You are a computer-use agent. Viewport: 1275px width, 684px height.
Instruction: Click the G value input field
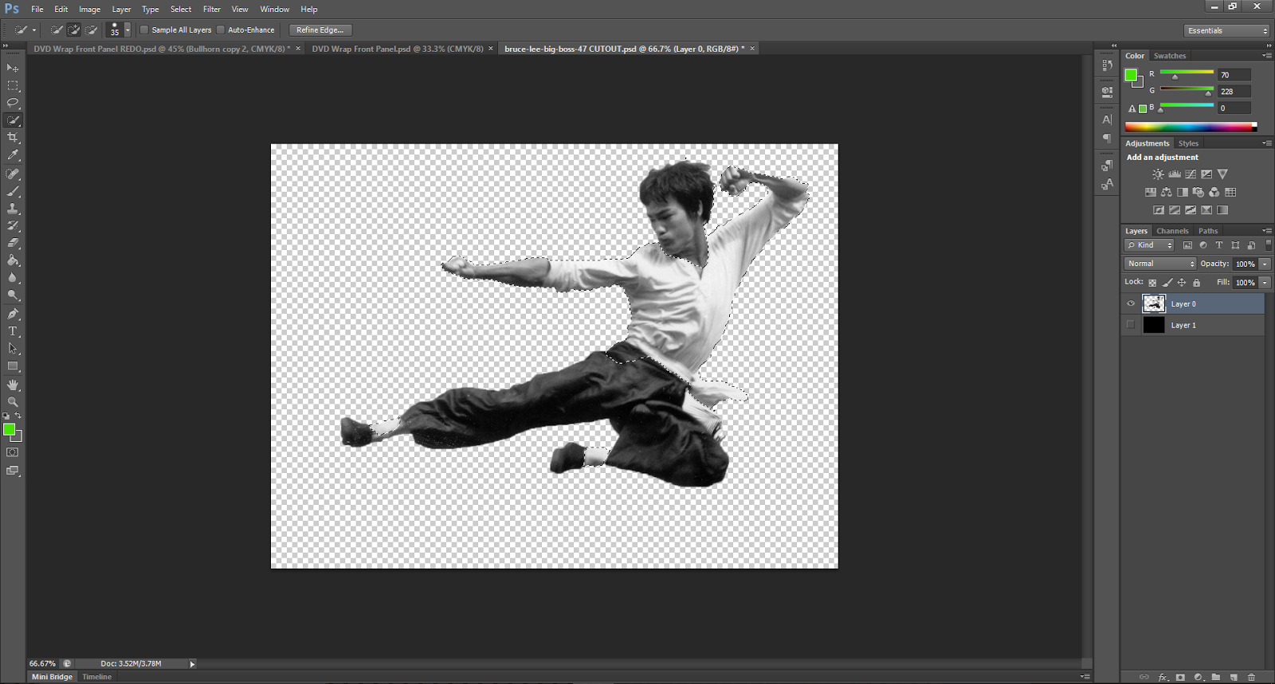click(x=1234, y=92)
